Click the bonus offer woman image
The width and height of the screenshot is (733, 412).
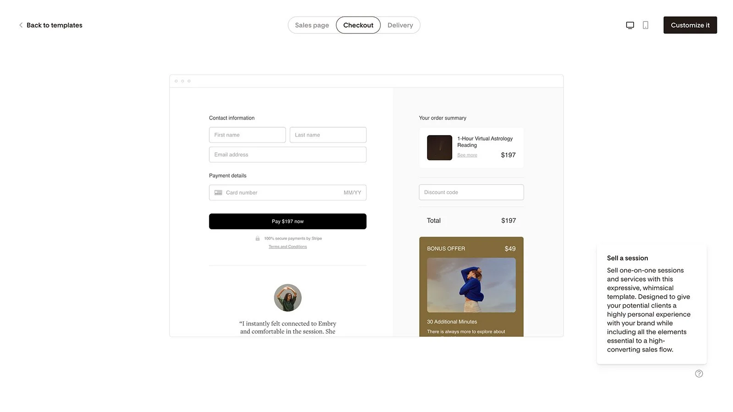click(x=471, y=285)
